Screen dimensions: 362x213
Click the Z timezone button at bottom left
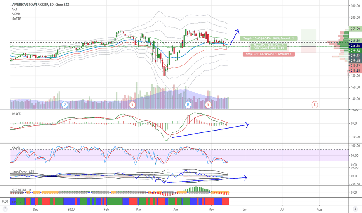pos(5,209)
